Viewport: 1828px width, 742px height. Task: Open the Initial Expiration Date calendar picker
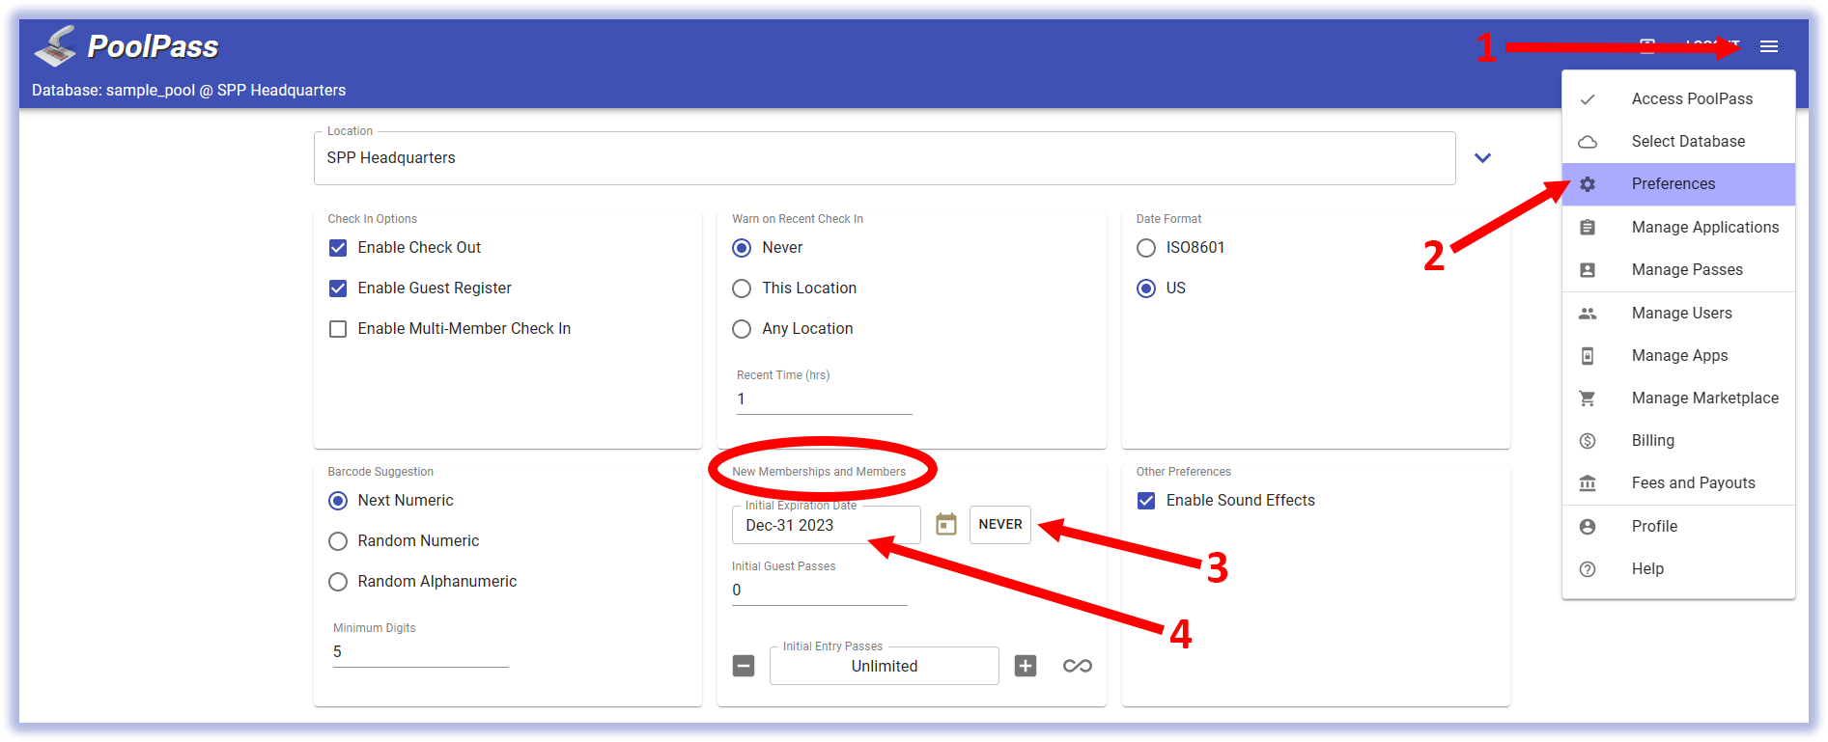946,524
